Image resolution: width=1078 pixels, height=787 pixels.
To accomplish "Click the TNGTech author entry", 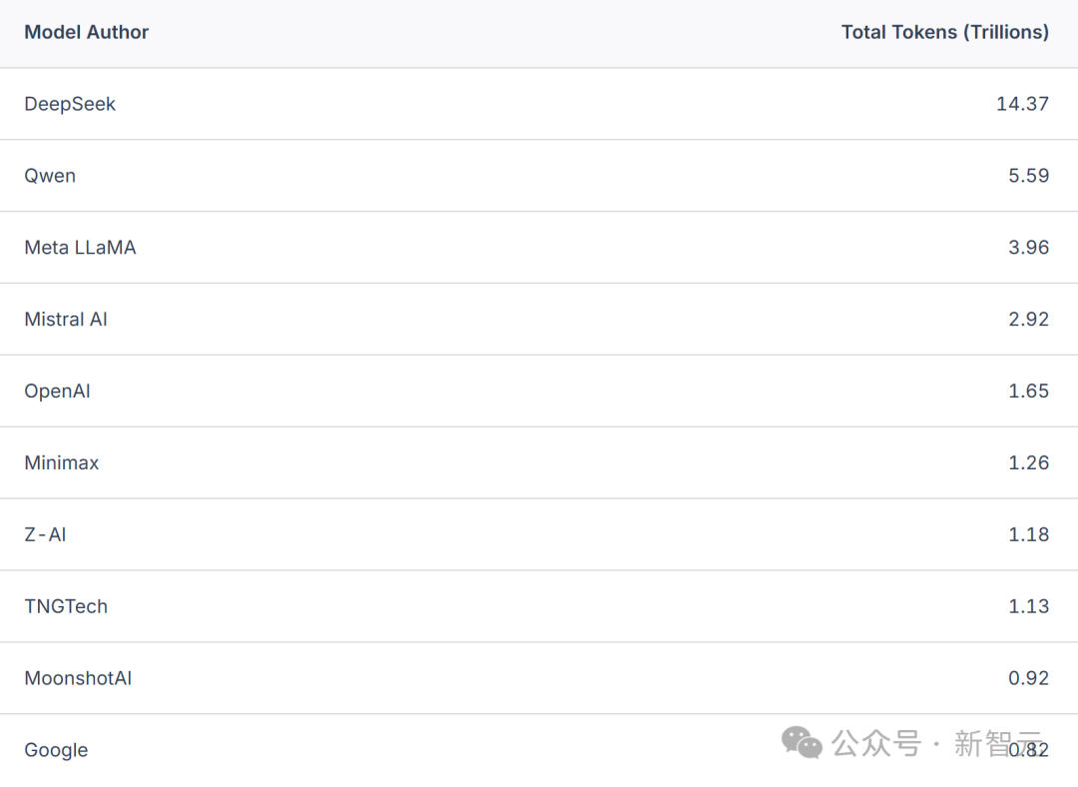I will pyautogui.click(x=66, y=606).
